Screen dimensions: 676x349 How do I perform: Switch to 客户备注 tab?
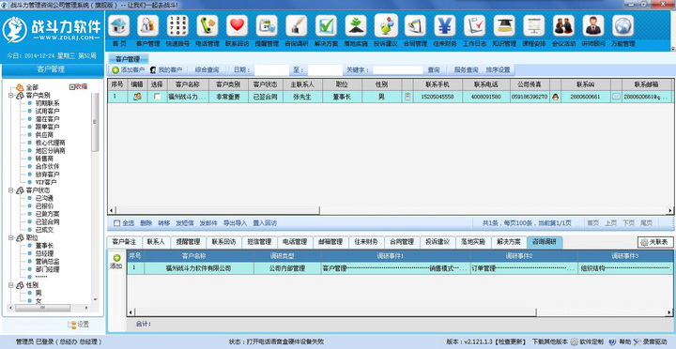pyautogui.click(x=124, y=242)
